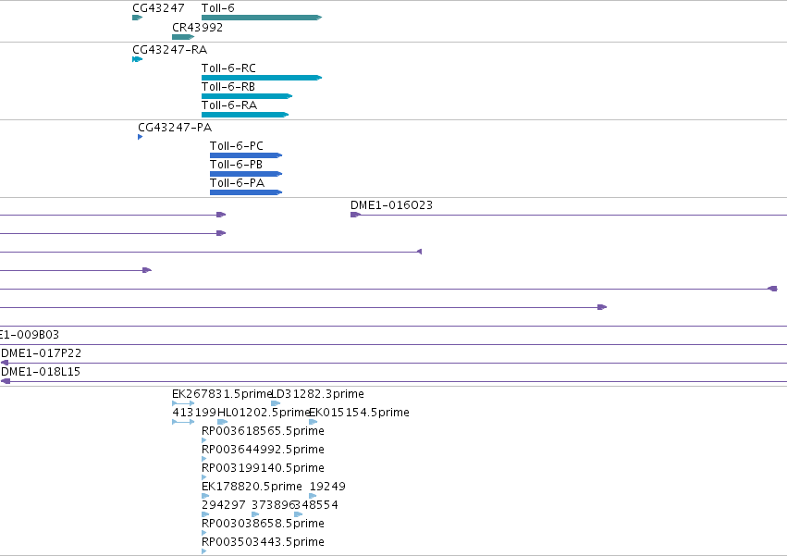Open EST RP003503443.5prime
The width and height of the screenshot is (787, 556).
tap(263, 542)
